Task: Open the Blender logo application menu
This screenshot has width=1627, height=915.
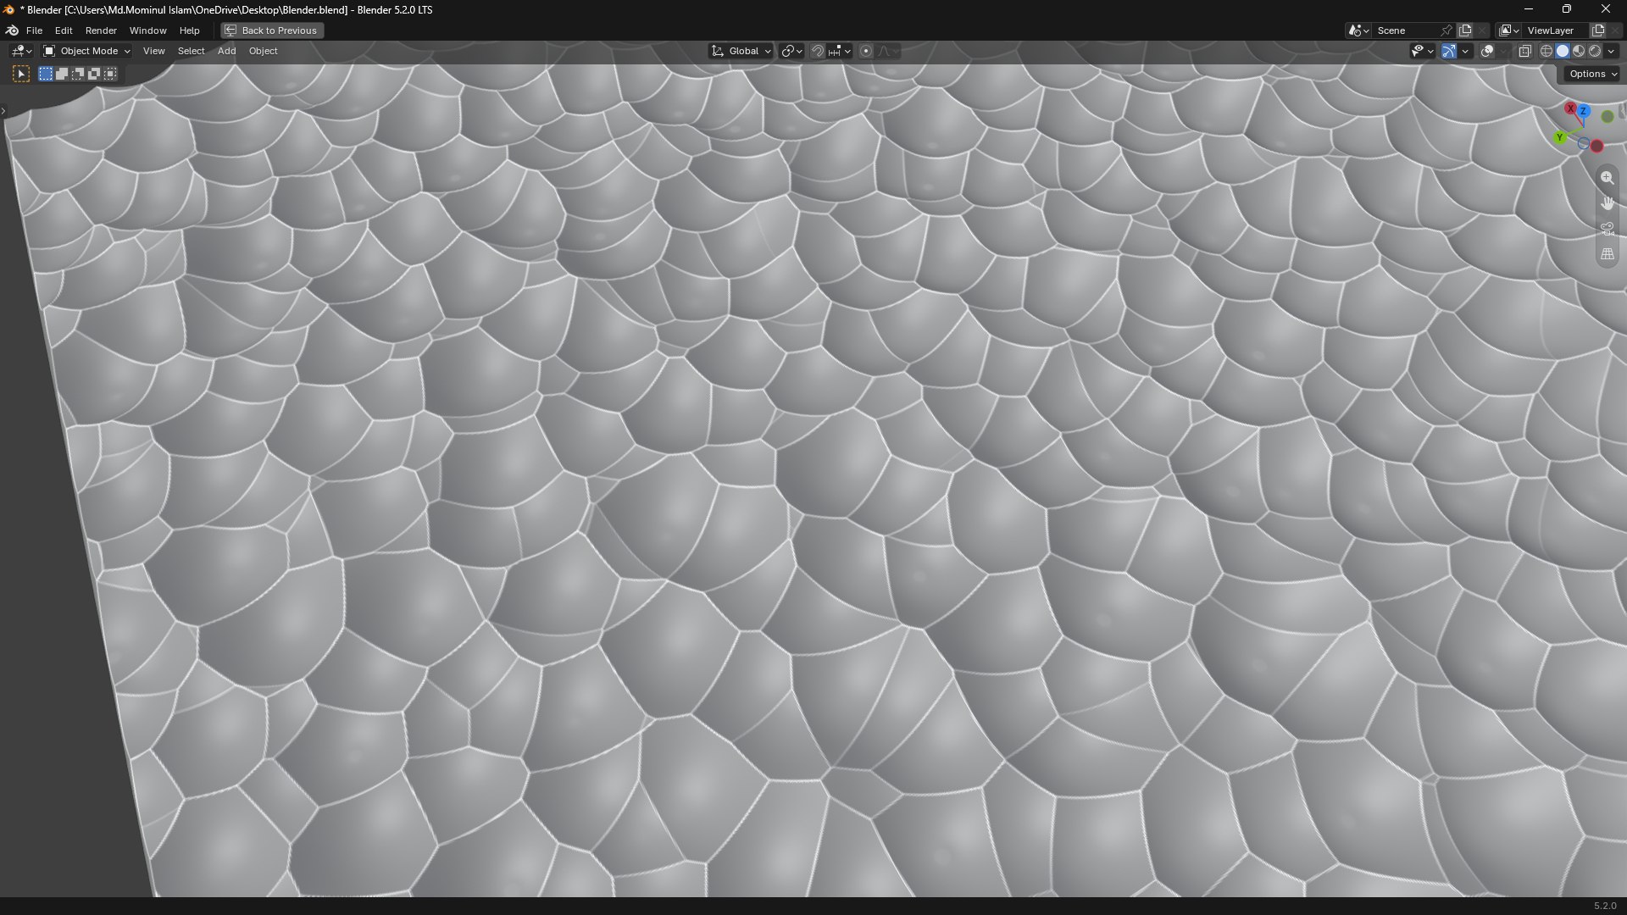Action: click(x=12, y=30)
